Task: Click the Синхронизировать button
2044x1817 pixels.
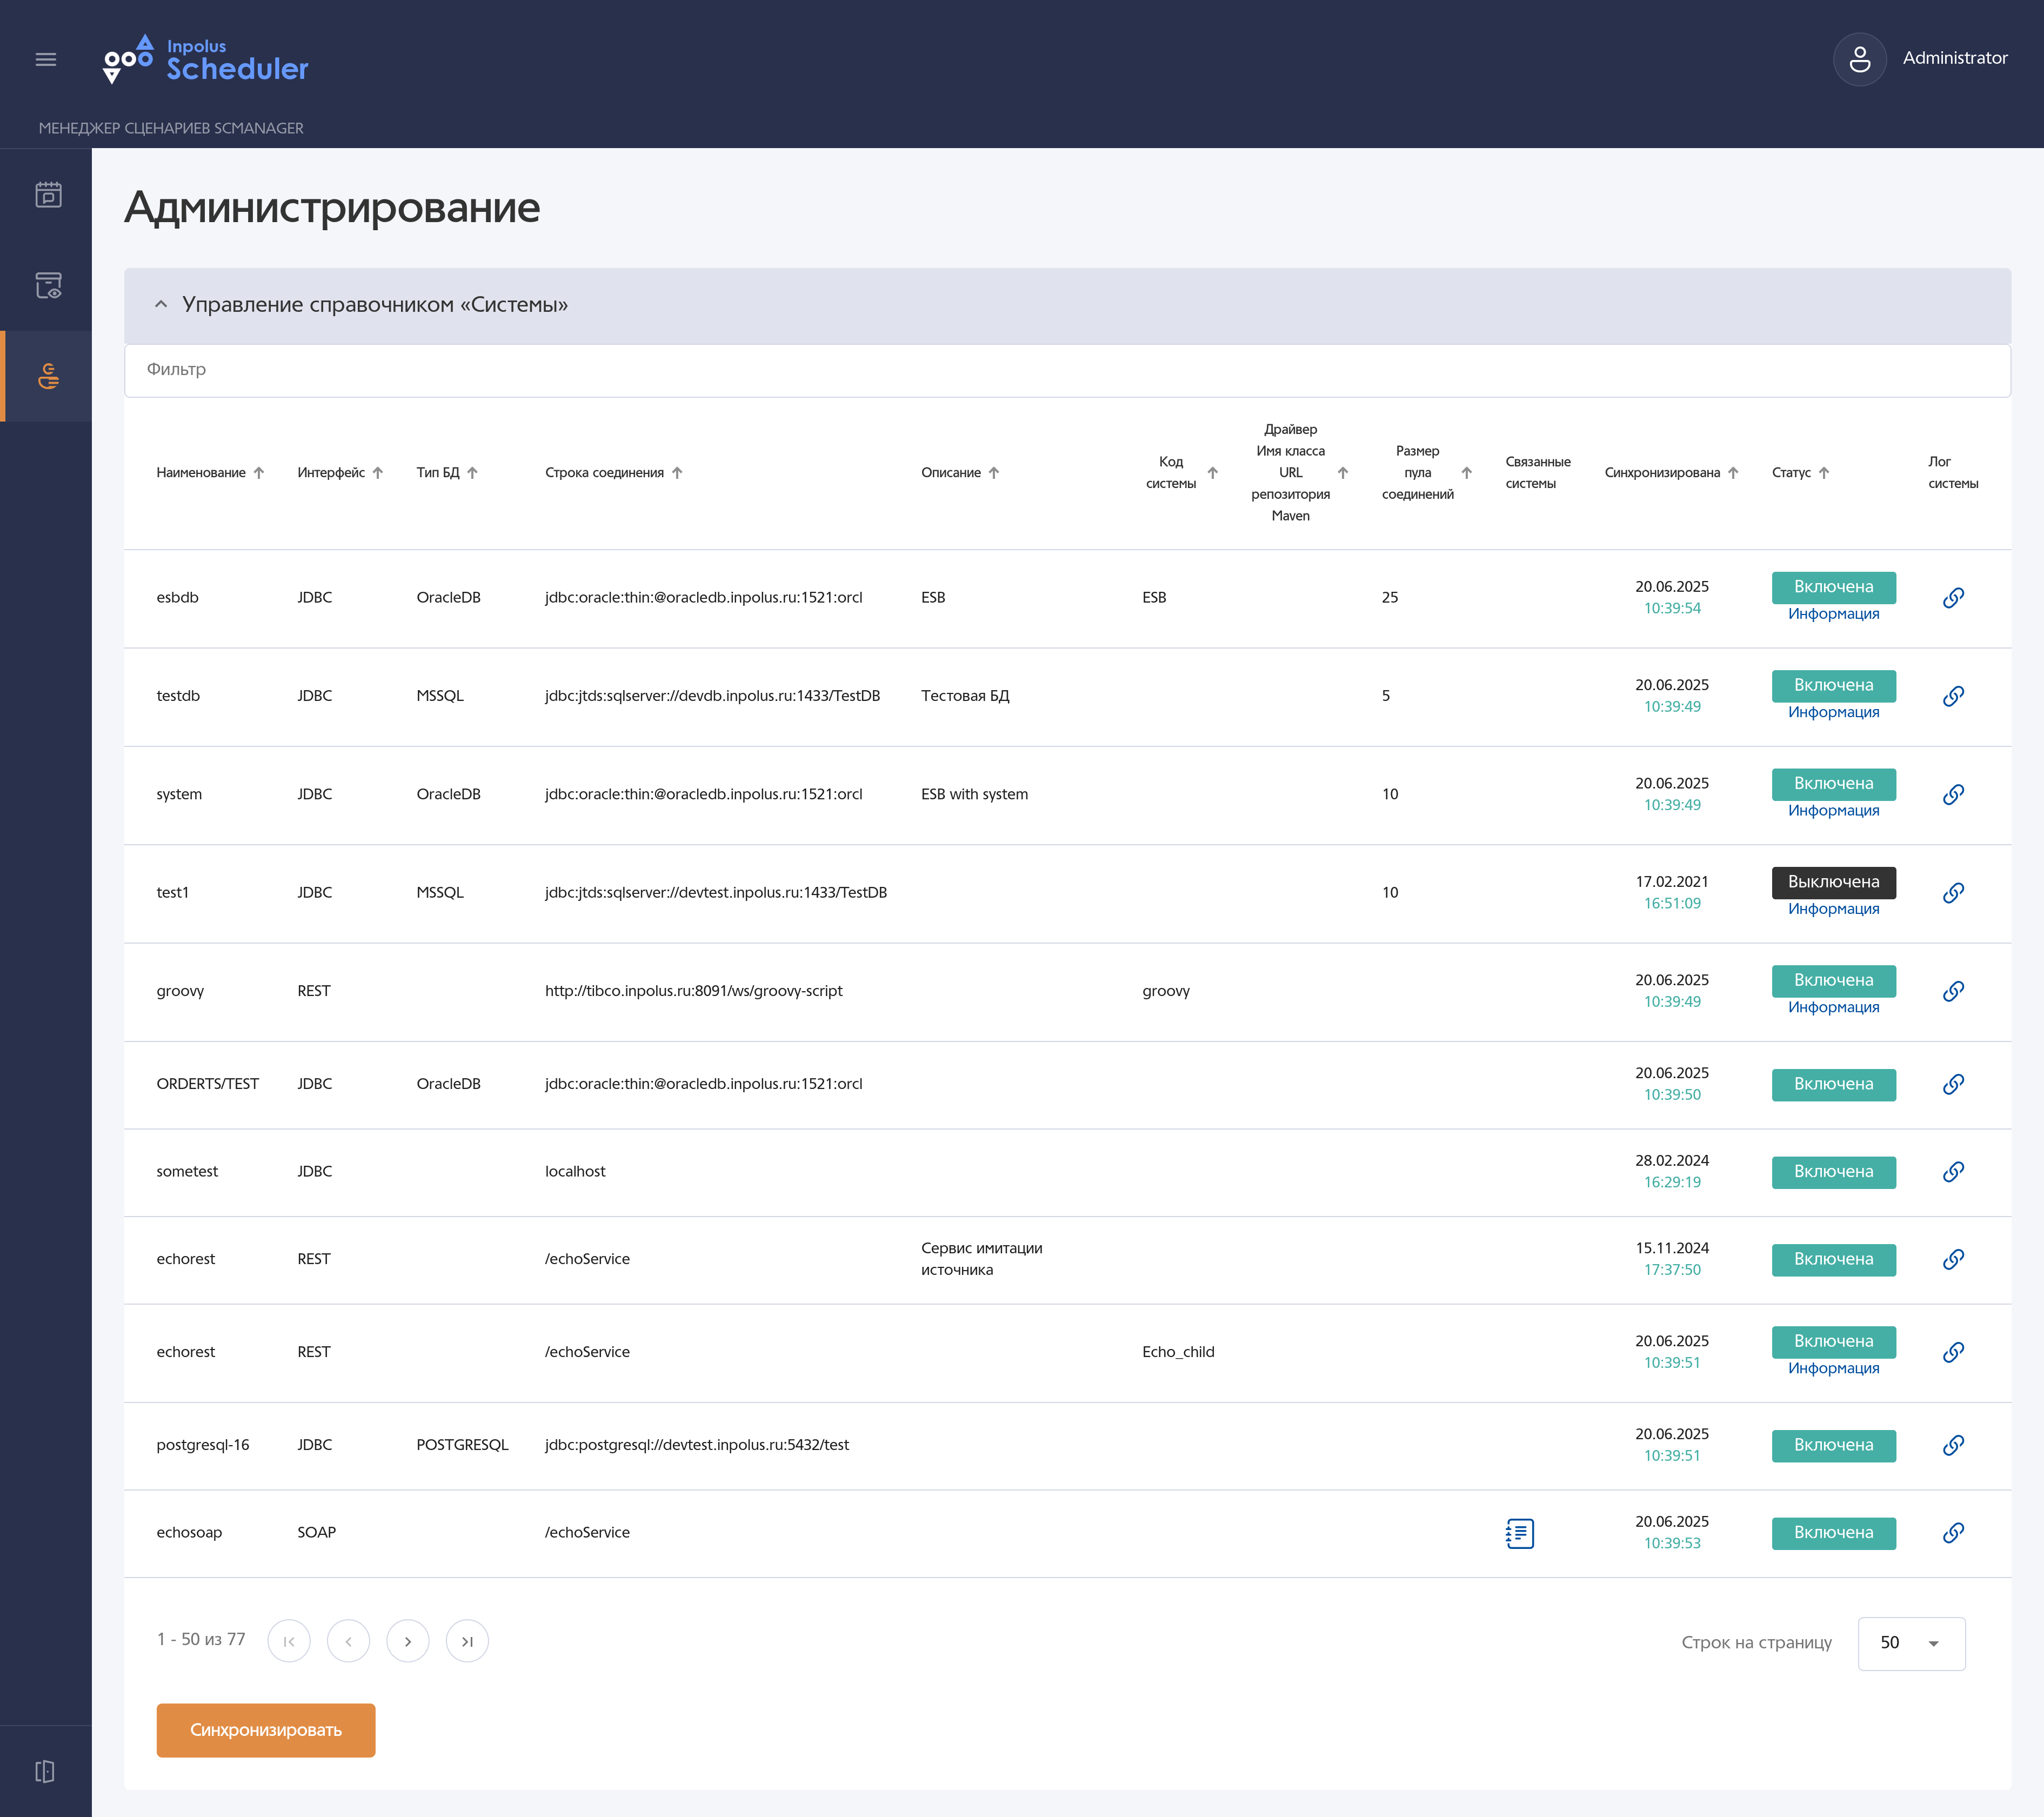Action: (265, 1729)
